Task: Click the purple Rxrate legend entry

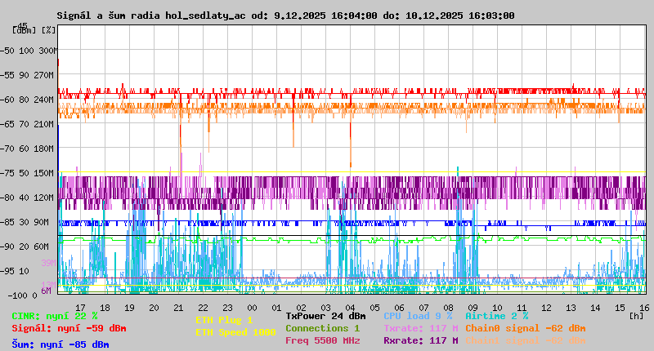Action: (x=420, y=340)
